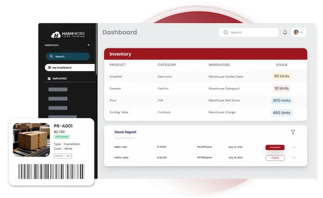Click the Completed status badge
The width and height of the screenshot is (323, 198).
tap(275, 147)
